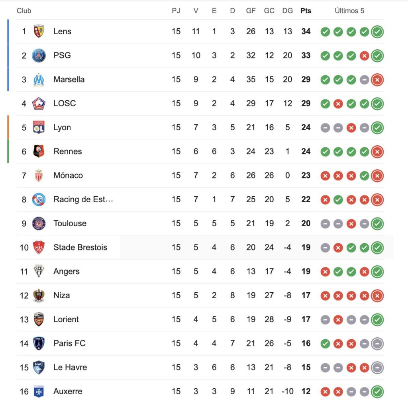Open the Angers team name link
Image resolution: width=408 pixels, height=403 pixels.
tap(67, 272)
